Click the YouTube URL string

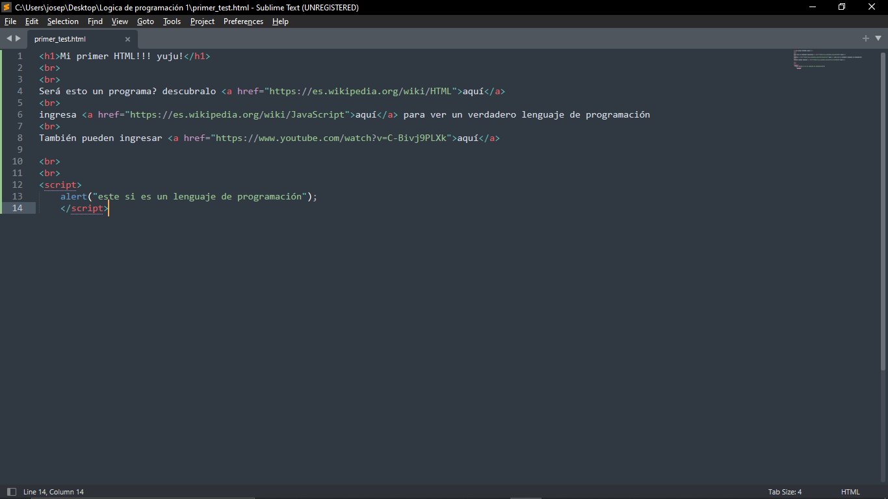(330, 138)
